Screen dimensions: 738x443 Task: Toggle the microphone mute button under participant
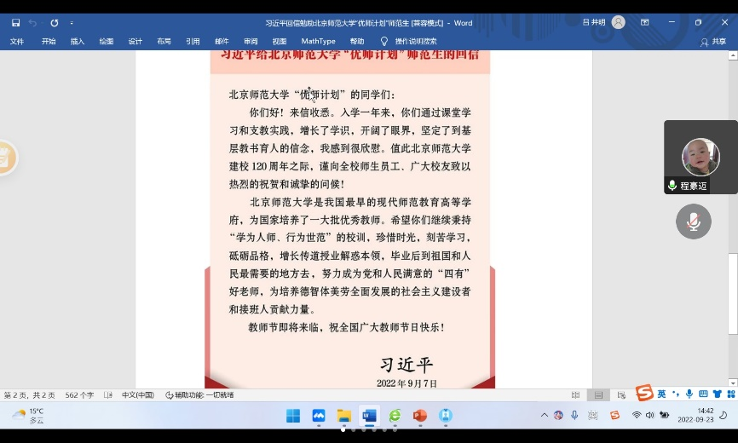tap(693, 221)
